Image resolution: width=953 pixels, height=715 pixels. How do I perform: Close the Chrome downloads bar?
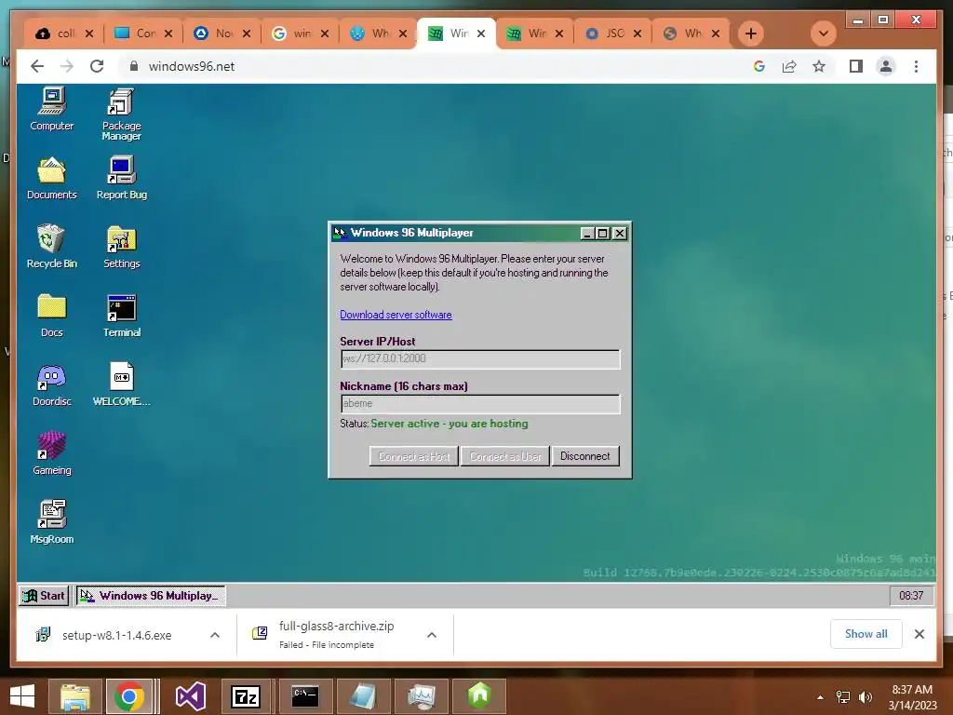click(x=919, y=634)
